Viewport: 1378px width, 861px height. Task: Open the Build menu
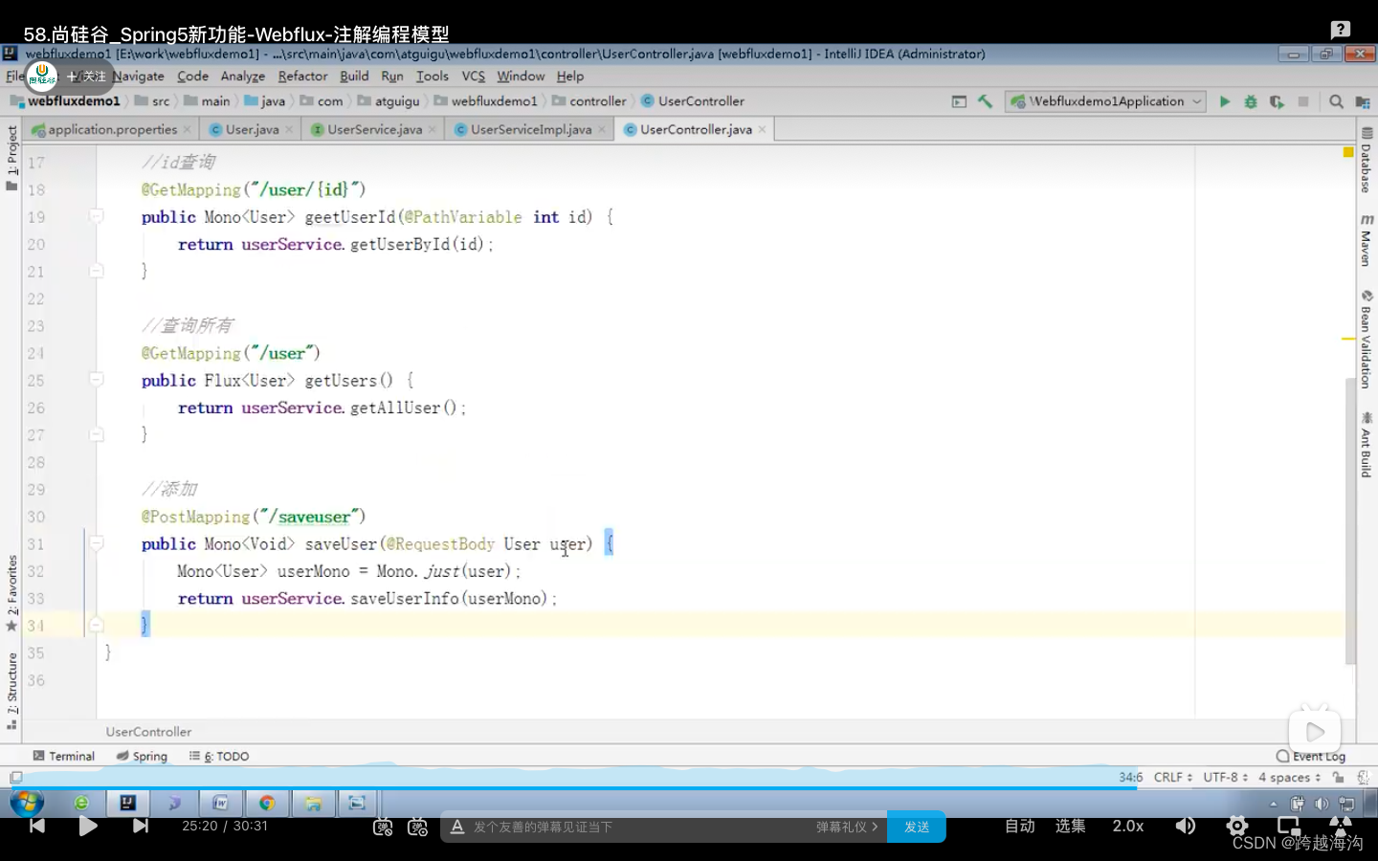[354, 77]
